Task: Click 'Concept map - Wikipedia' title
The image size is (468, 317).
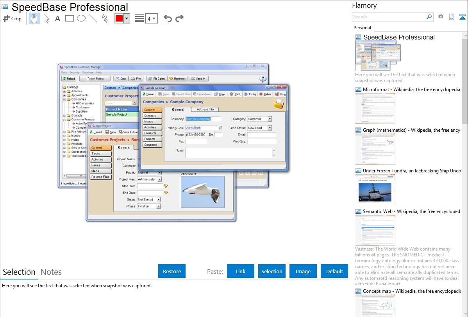Action: pyautogui.click(x=411, y=291)
